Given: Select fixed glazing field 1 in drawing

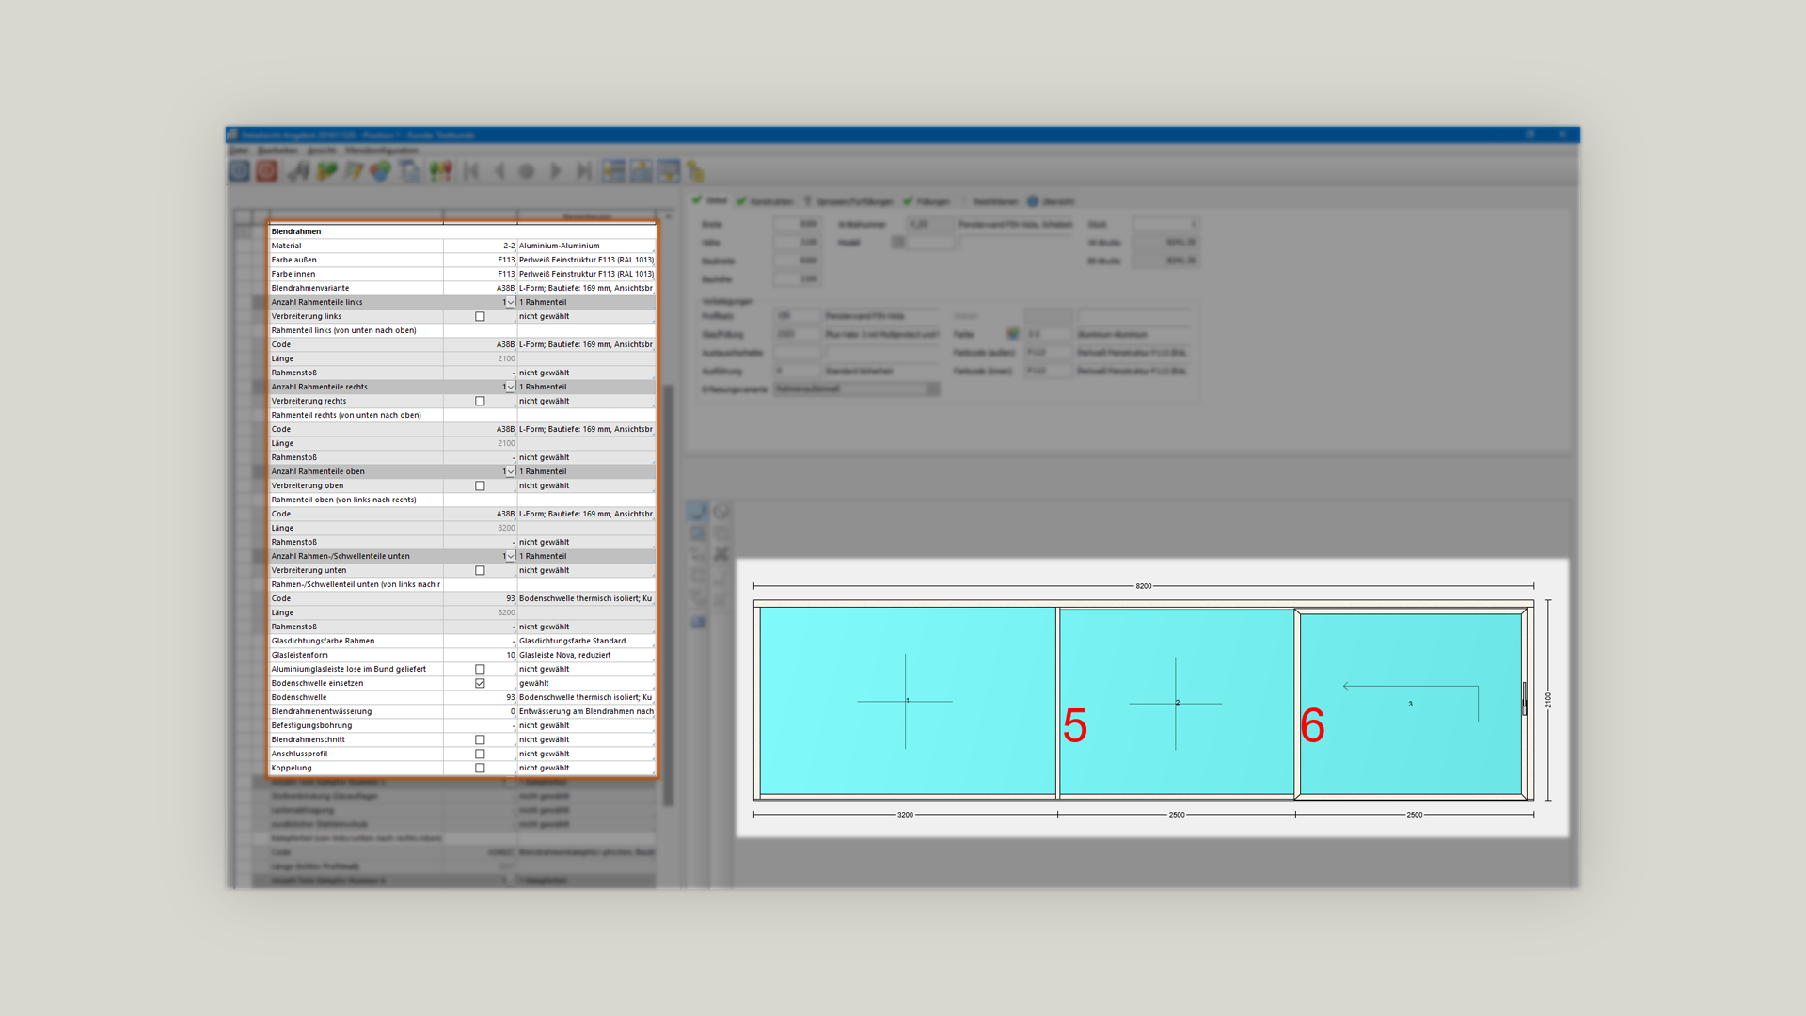Looking at the screenshot, I should (907, 701).
